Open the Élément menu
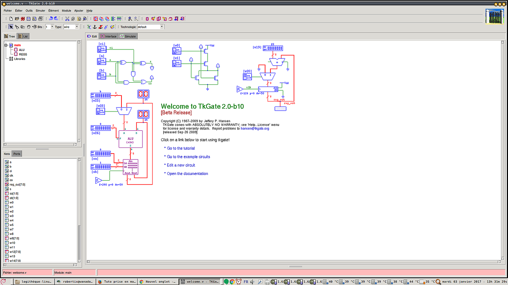 pos(54,11)
